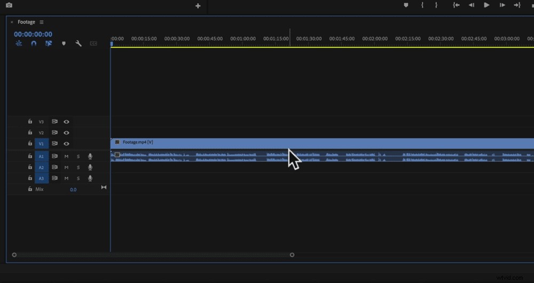
Task: Toggle Linked Selection in timeline
Action: [49, 44]
